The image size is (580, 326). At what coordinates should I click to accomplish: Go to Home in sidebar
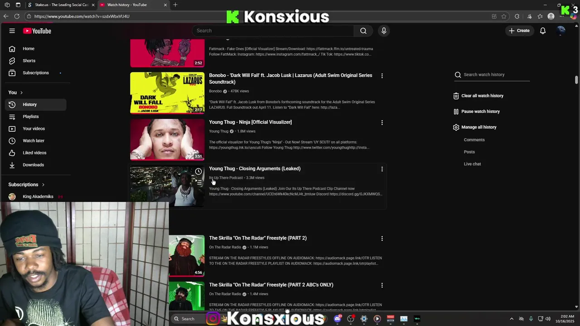pos(36,48)
